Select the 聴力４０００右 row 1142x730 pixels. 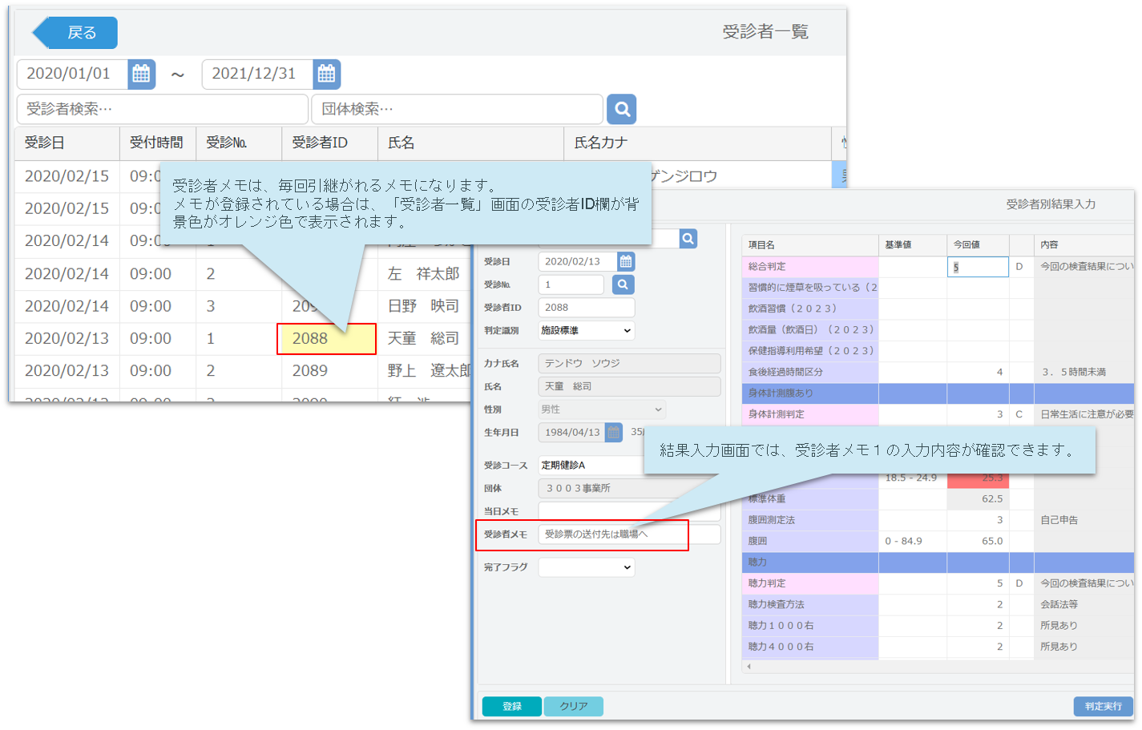938,647
